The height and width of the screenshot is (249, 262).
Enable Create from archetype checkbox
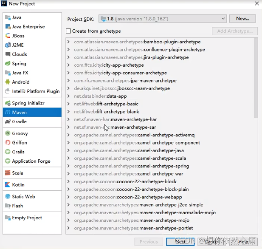point(68,31)
